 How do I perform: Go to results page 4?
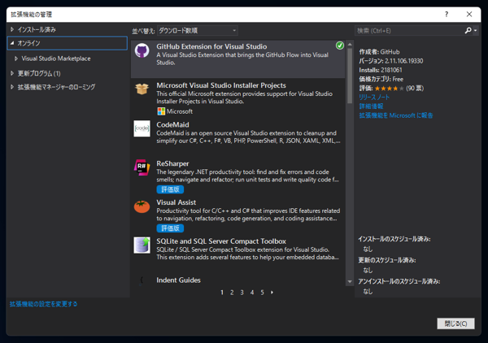click(252, 293)
